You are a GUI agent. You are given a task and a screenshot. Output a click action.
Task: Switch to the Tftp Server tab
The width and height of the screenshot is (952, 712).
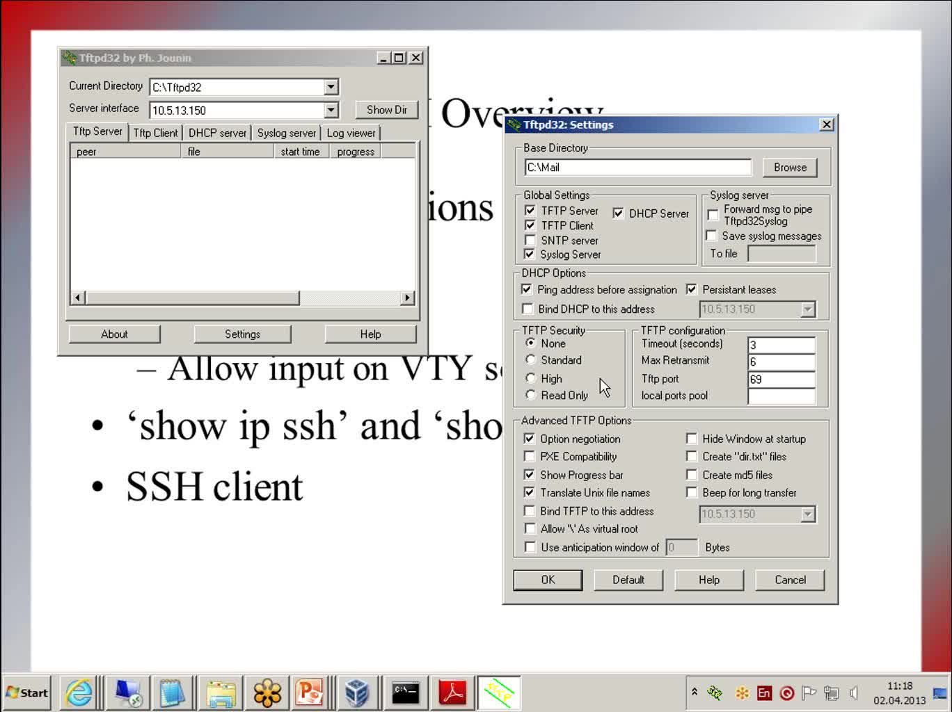click(x=97, y=131)
